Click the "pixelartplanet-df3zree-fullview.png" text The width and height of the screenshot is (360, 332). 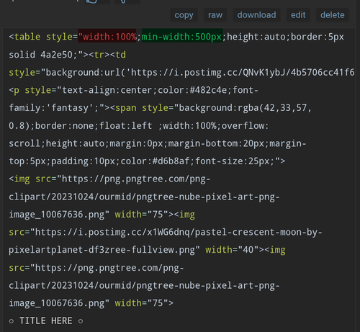102,250
